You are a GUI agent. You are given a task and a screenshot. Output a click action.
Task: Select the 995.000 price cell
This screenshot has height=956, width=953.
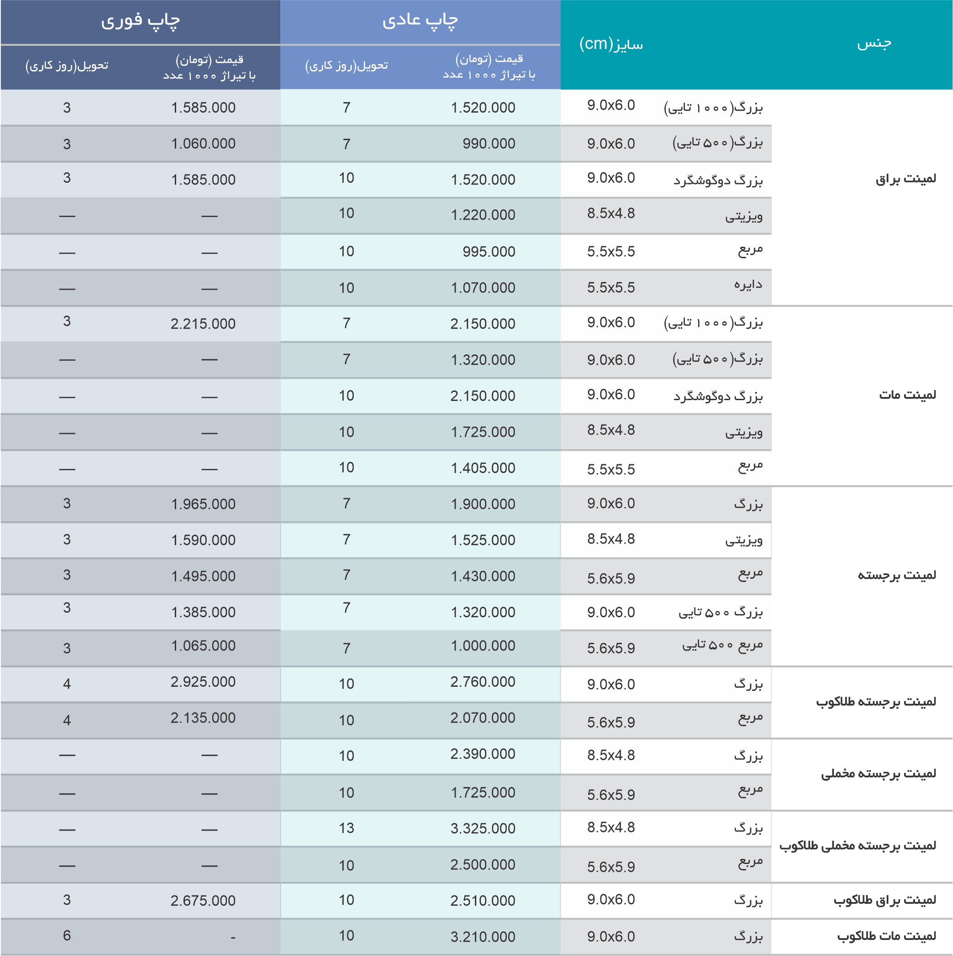pos(489,251)
